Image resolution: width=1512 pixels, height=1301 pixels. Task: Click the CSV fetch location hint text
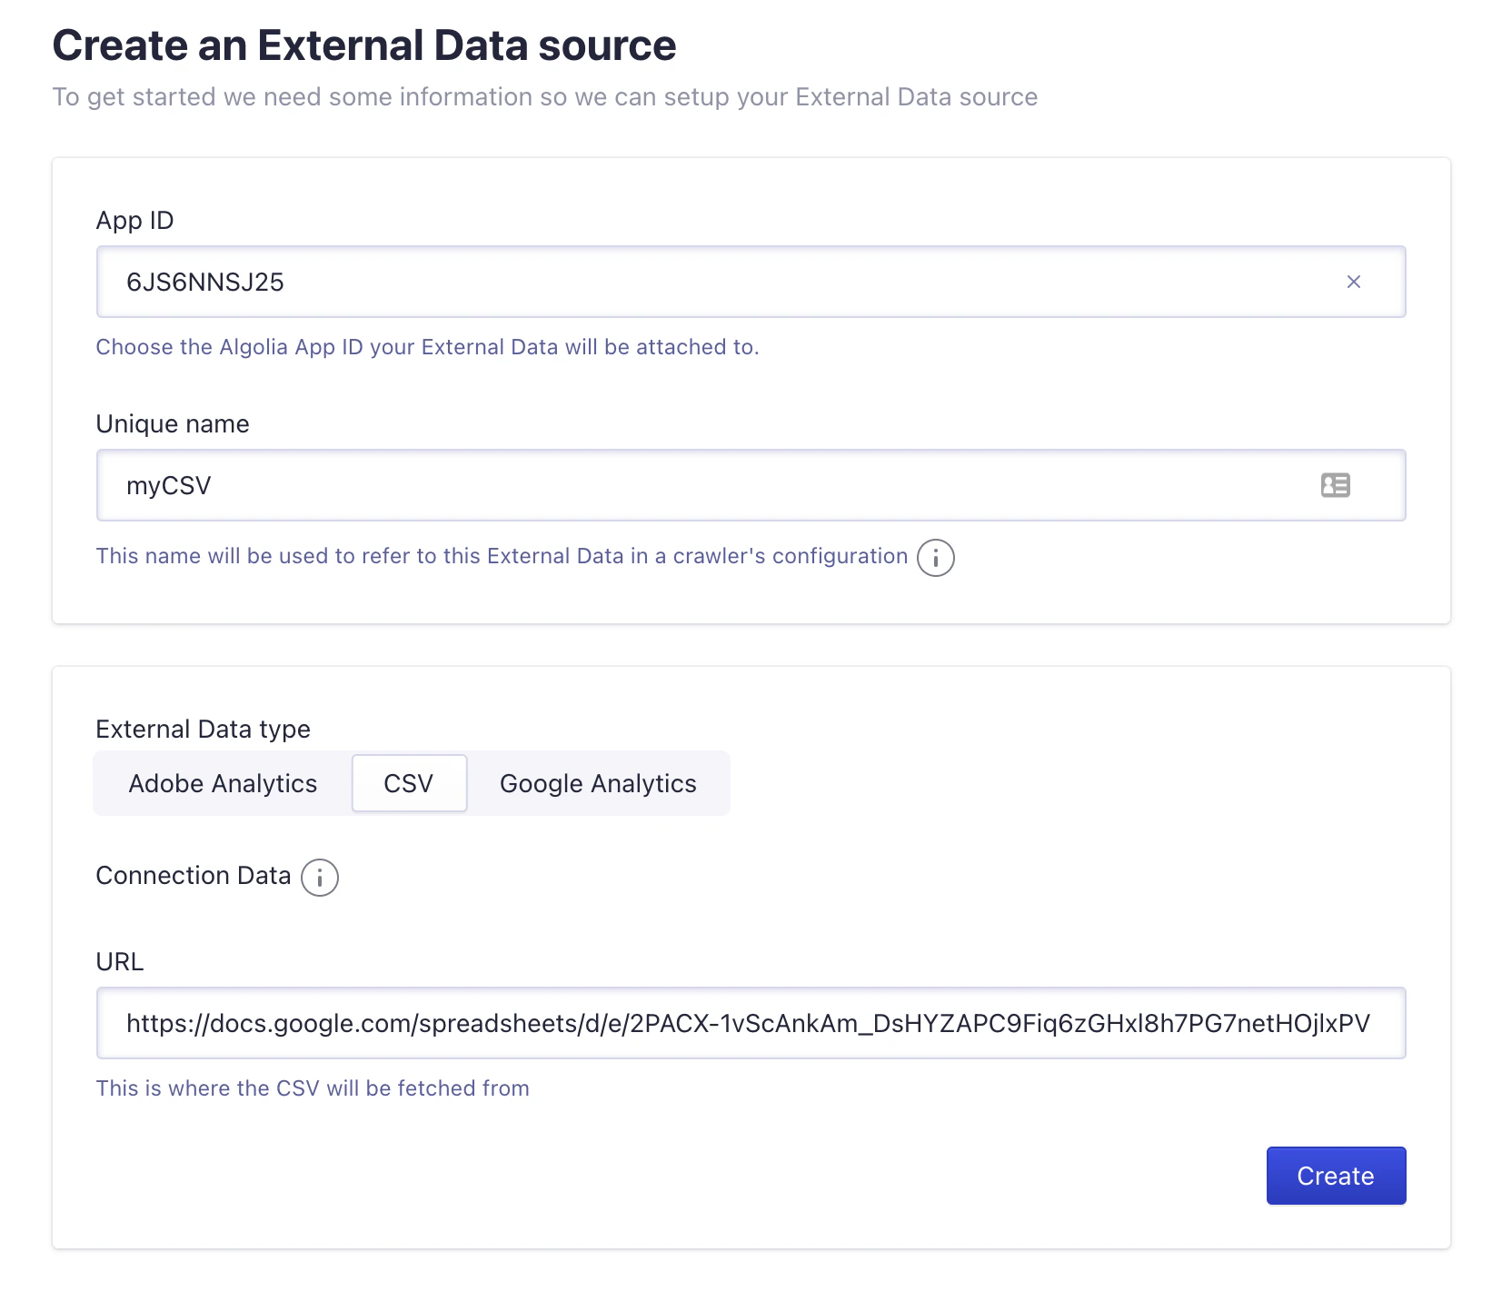tap(313, 1087)
